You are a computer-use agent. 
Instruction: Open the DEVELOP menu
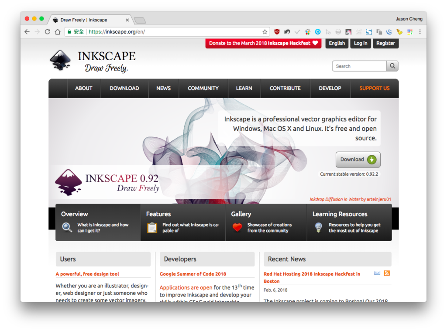click(x=330, y=88)
